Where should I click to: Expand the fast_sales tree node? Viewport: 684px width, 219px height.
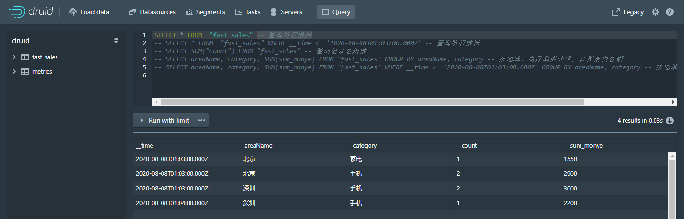pyautogui.click(x=14, y=57)
